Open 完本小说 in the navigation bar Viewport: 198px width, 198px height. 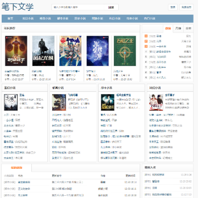[x=132, y=19]
